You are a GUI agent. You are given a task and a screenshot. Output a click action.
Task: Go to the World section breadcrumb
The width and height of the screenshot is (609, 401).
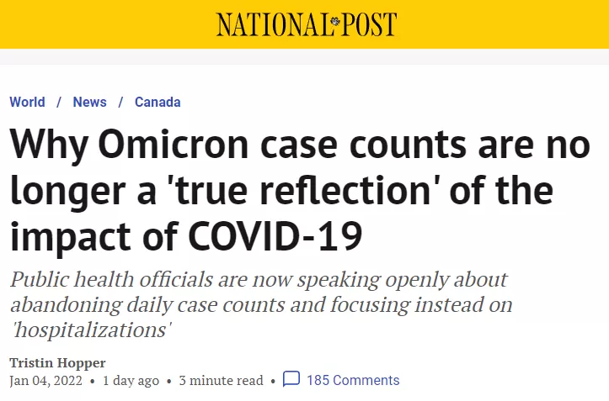(x=27, y=102)
